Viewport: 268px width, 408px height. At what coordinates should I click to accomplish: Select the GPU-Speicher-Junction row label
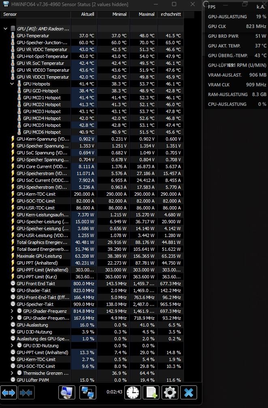pos(42,43)
